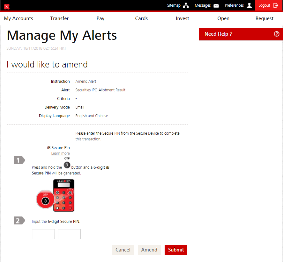This screenshot has height=262, width=283.
Task: Focus the second Secure PIN input box
Action: click(x=69, y=234)
